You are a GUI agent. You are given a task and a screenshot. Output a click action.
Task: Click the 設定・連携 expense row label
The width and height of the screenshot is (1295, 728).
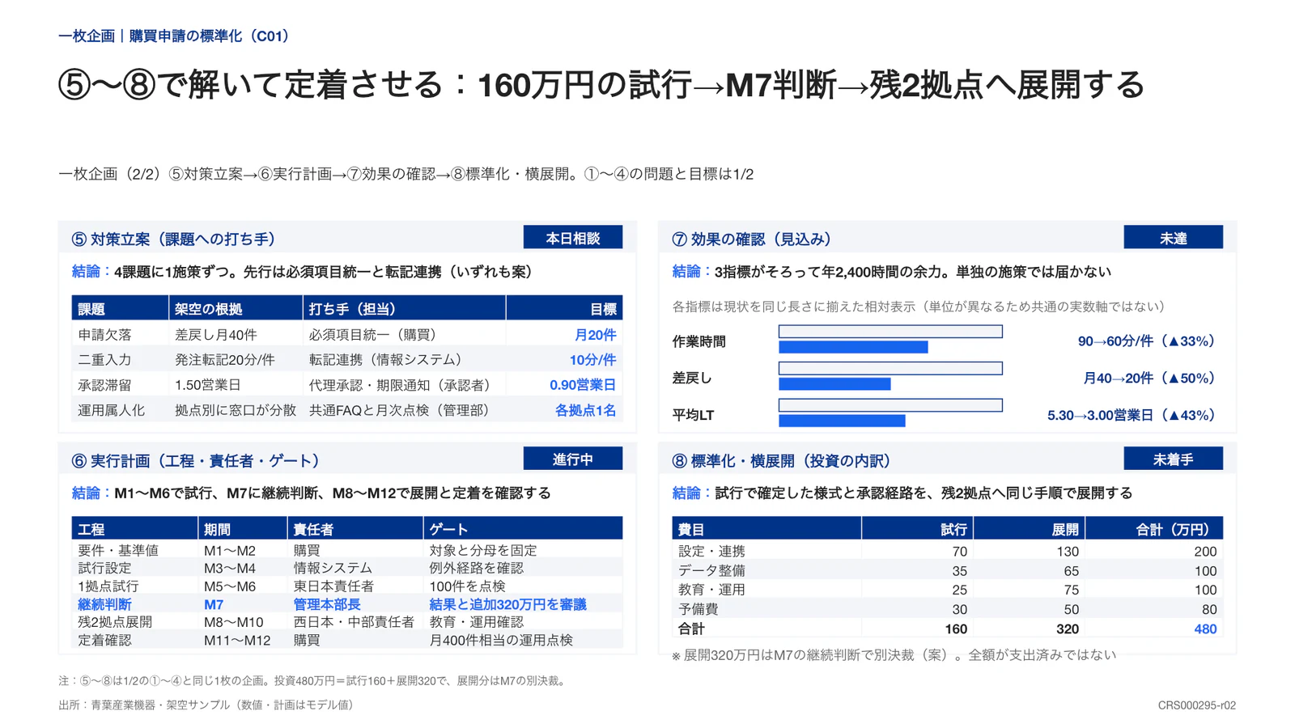pos(711,552)
